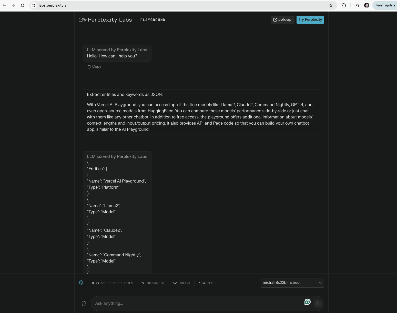Click the speedometer stats icon

(x=81, y=282)
